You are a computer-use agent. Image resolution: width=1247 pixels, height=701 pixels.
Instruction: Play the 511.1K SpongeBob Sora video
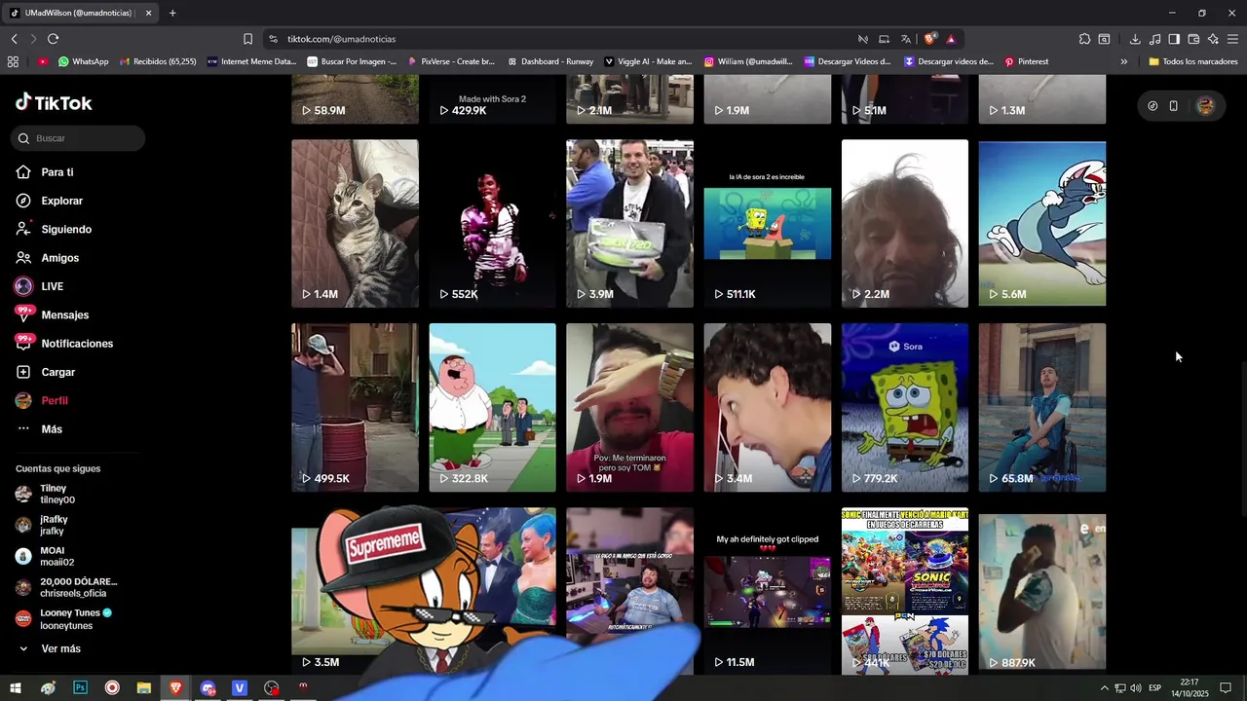pos(768,223)
